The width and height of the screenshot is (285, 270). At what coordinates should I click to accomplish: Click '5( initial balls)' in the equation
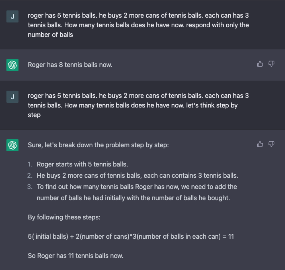point(48,237)
